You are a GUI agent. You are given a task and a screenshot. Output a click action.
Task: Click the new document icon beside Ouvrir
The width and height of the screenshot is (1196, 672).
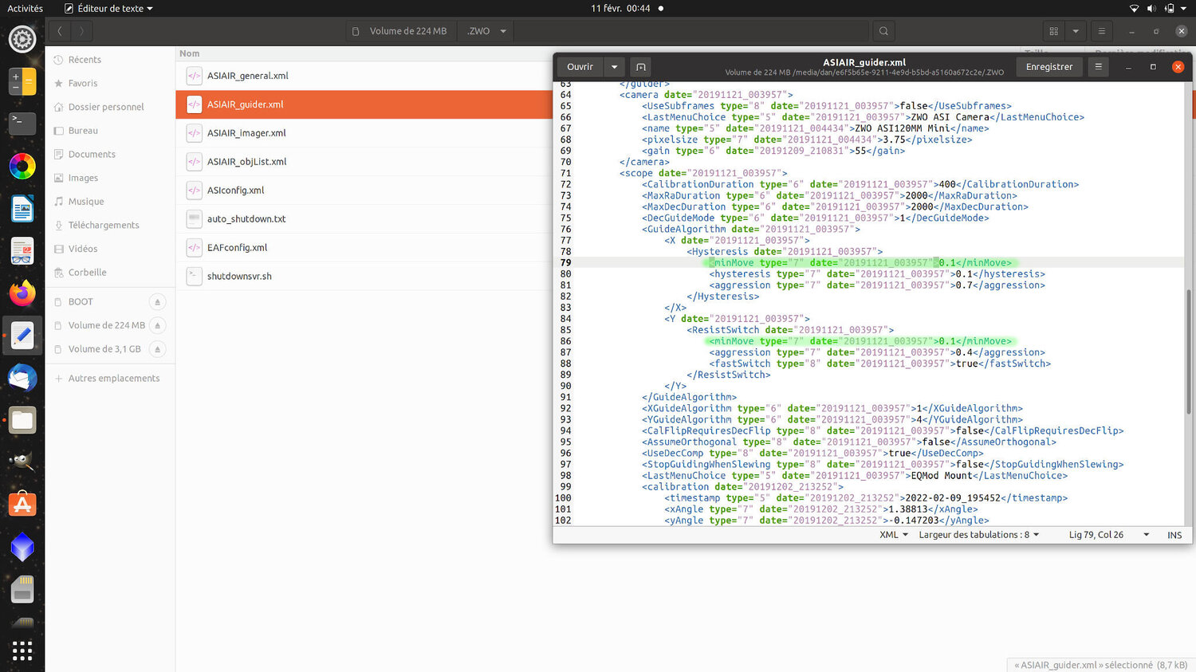[640, 67]
